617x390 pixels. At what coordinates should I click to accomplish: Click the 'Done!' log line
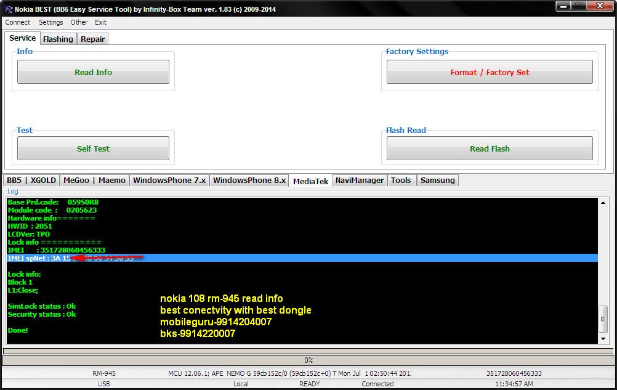click(x=18, y=330)
